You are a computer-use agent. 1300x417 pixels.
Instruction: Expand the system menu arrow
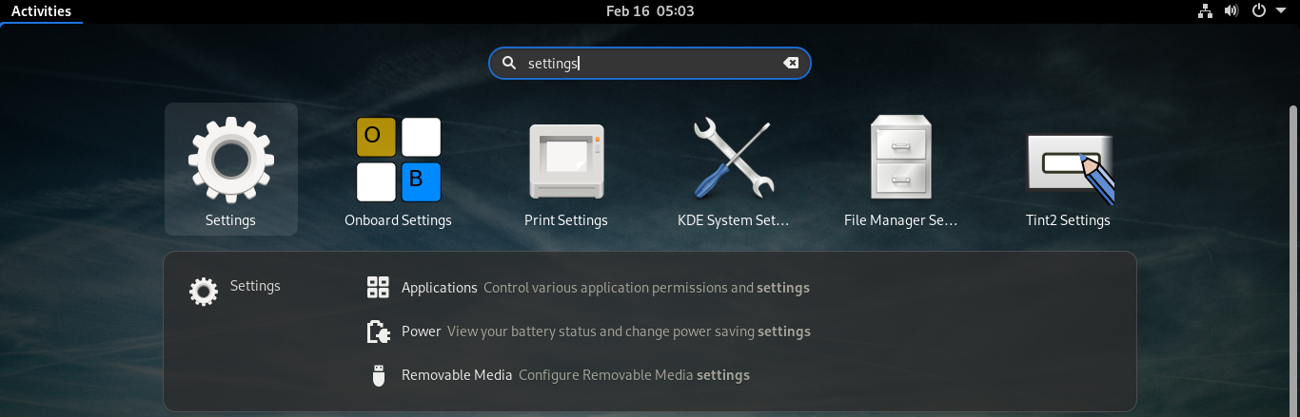1280,11
